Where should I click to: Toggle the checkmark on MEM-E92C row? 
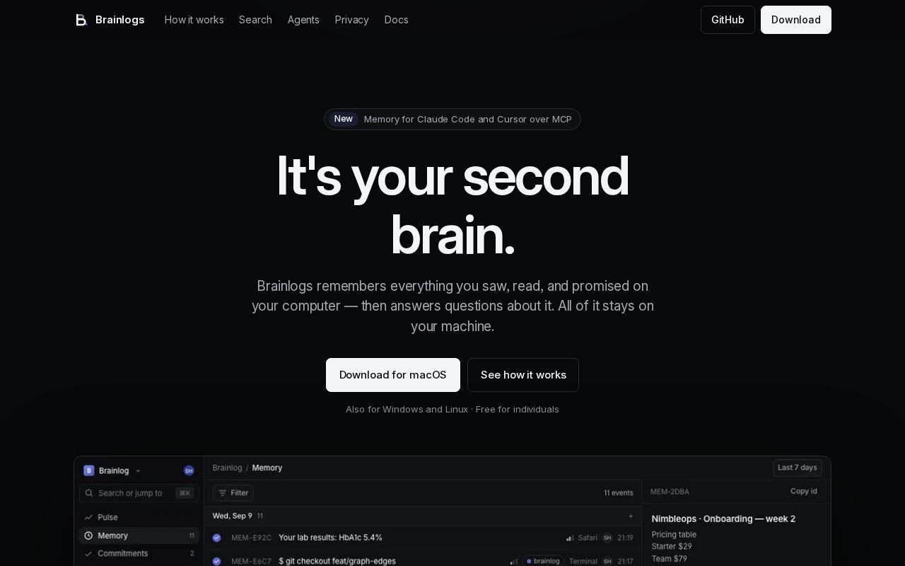pos(217,538)
